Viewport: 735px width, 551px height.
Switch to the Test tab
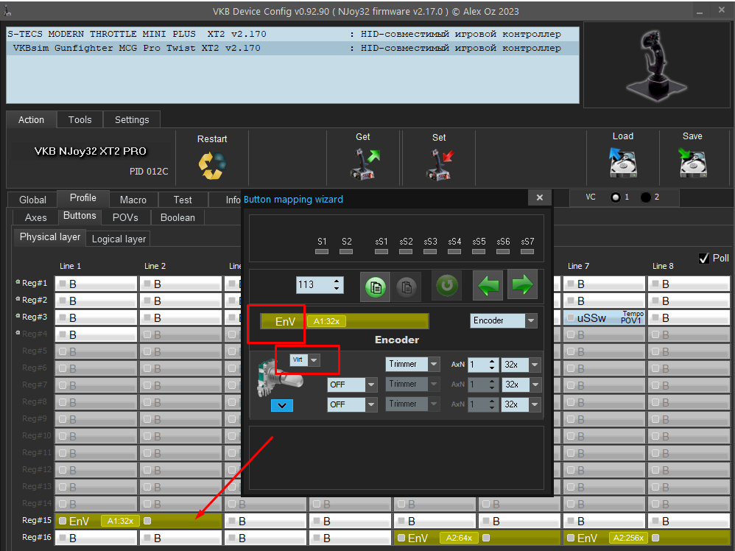[183, 200]
